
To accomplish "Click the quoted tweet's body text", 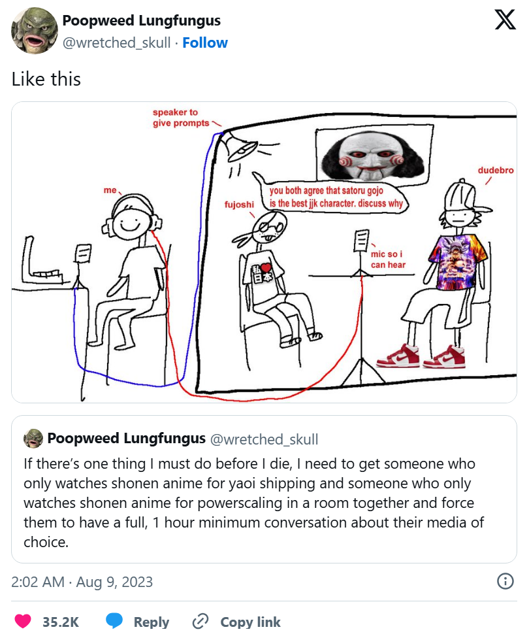I will (x=255, y=500).
